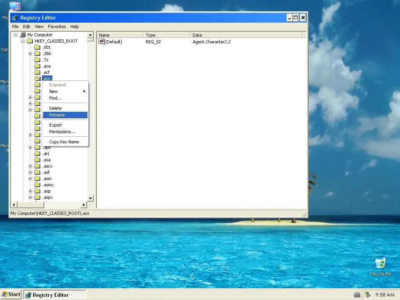Click the Agent.Character2.2 data cell
Viewport: 400px width, 300px height.
click(x=211, y=42)
